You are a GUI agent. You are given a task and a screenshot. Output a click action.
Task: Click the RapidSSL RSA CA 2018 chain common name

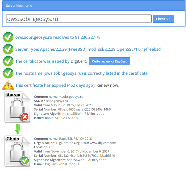(x=75, y=138)
